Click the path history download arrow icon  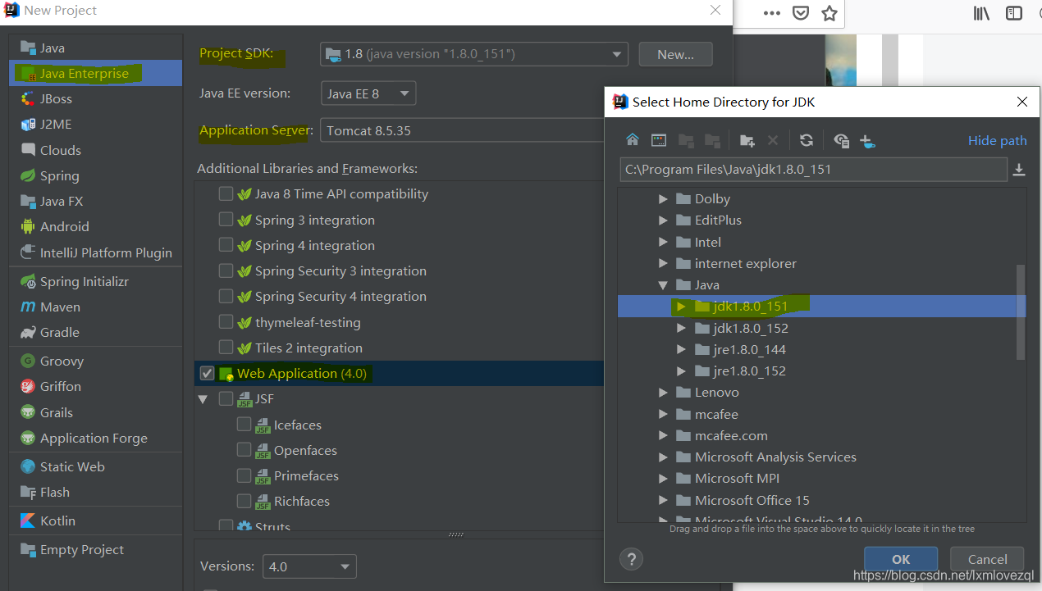point(1019,170)
